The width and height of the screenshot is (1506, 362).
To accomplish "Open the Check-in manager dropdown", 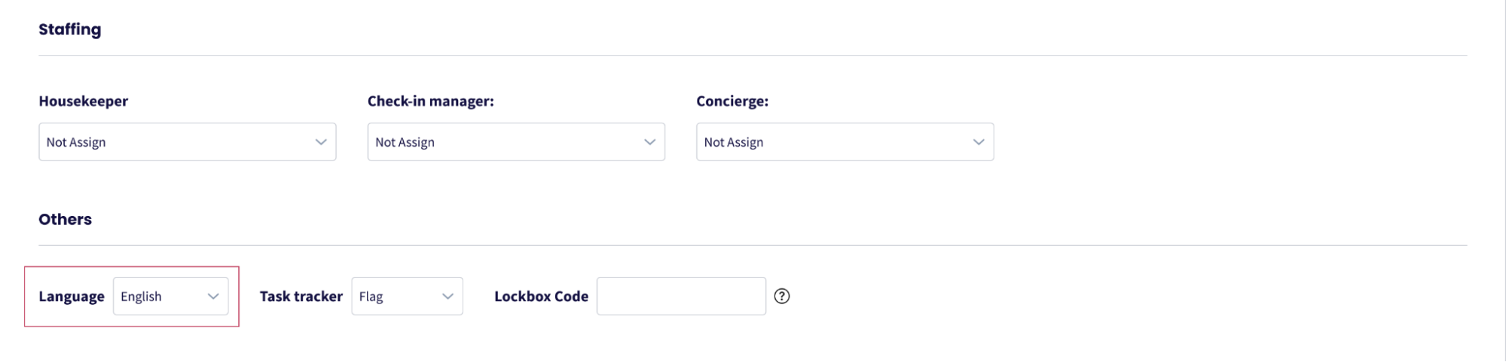I will (x=515, y=142).
